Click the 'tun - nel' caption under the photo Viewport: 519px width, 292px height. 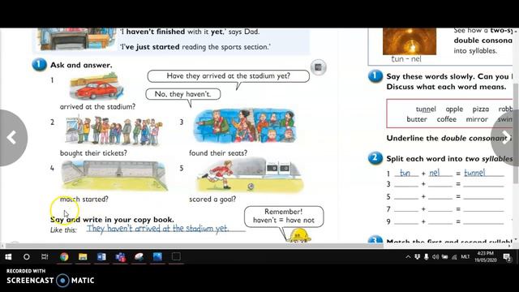pos(406,59)
